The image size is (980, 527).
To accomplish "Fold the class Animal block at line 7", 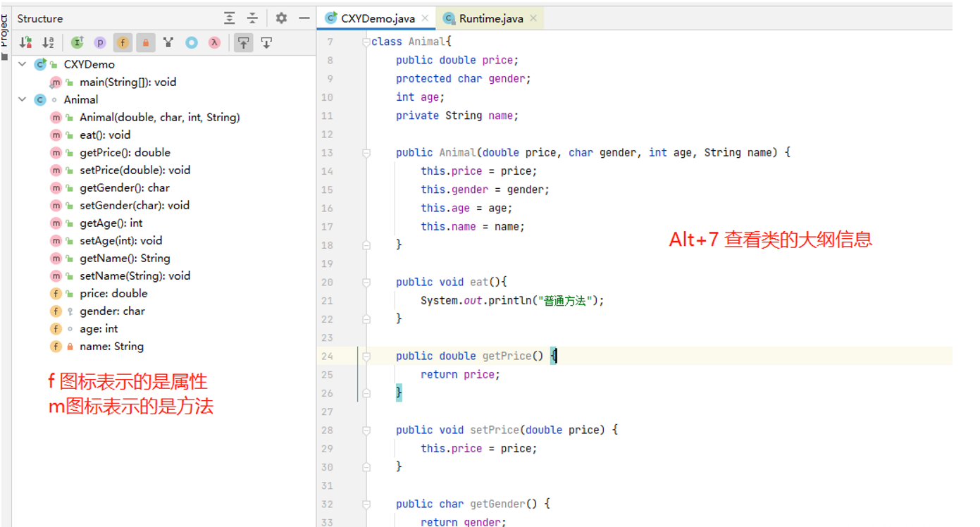I will coord(366,42).
